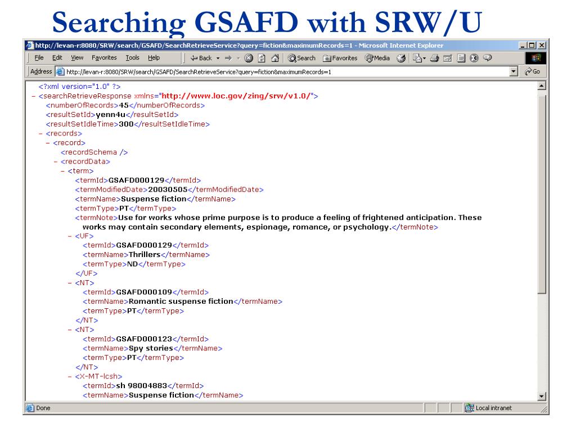Screen dimensions: 576x432
Task: Collapse the term element
Action: click(x=63, y=171)
